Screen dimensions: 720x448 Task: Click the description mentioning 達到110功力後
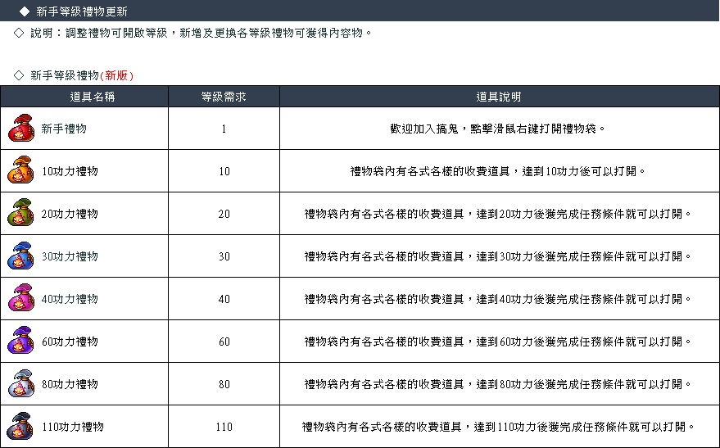498,427
